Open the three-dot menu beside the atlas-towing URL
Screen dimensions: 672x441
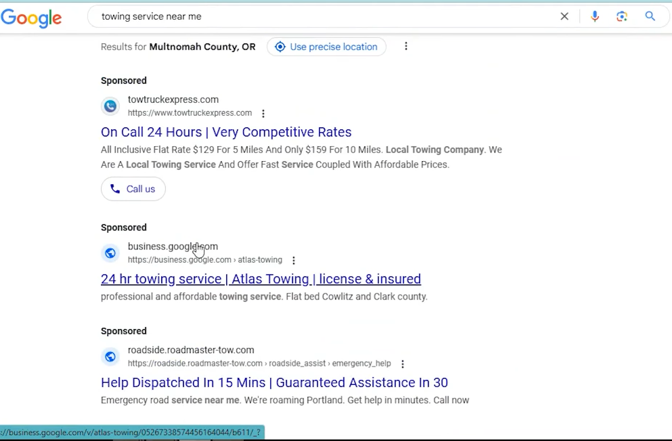(x=293, y=260)
